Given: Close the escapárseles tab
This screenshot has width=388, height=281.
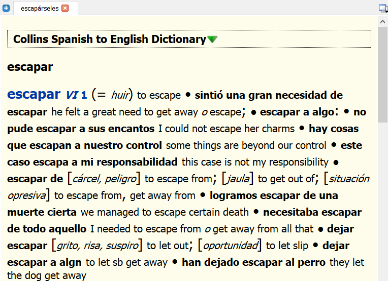Looking at the screenshot, I should click(65, 8).
